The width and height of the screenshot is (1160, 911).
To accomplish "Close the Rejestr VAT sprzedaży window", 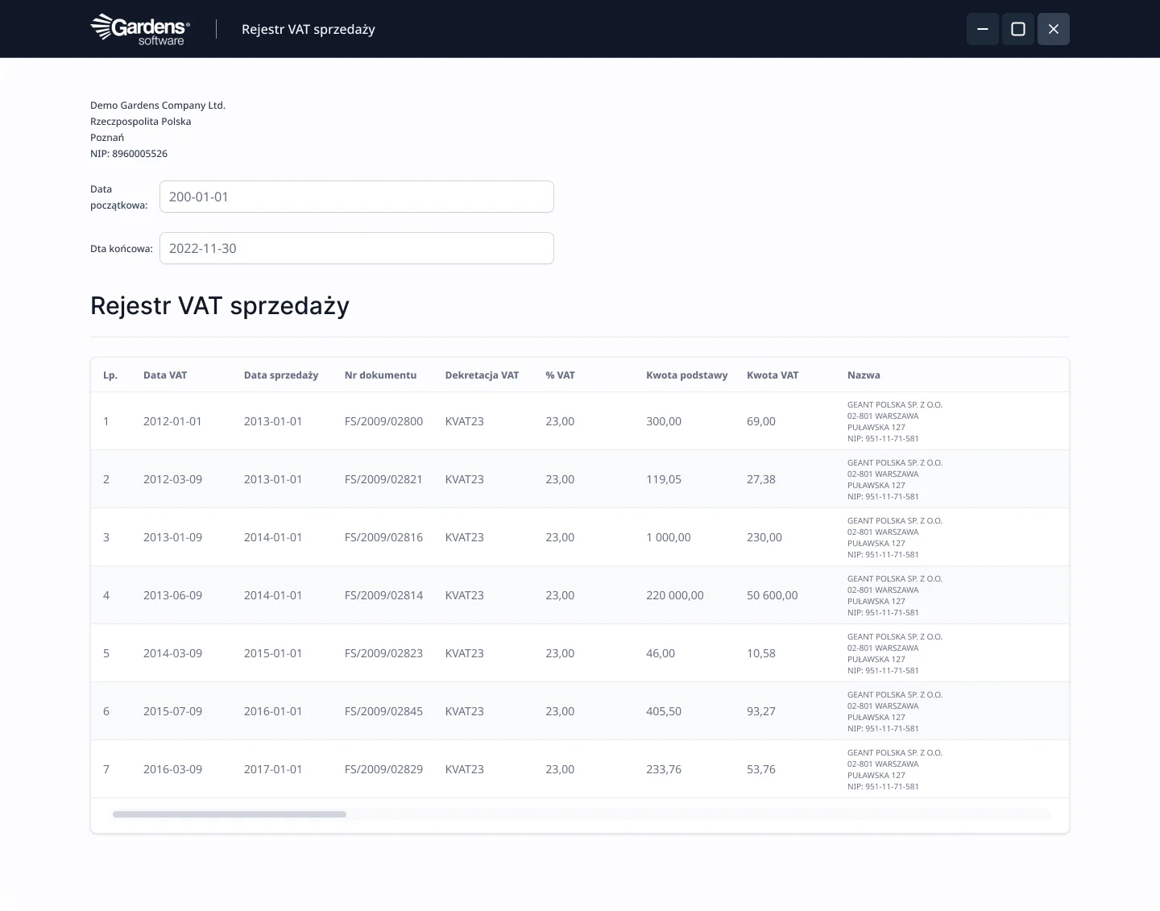I will (x=1053, y=29).
